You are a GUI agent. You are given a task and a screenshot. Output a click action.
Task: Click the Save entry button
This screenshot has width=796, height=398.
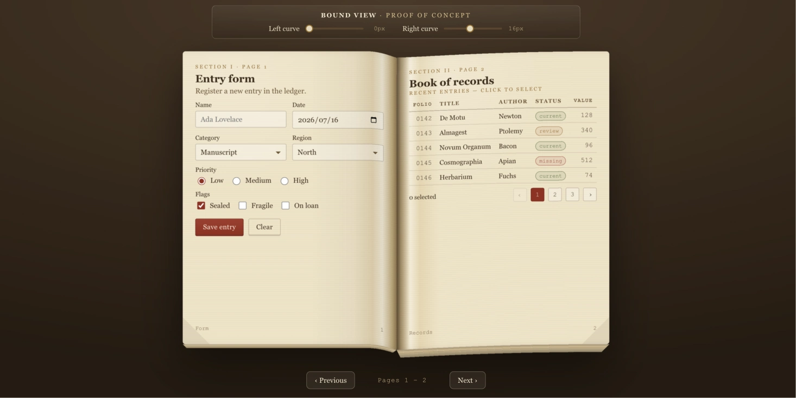pos(219,227)
